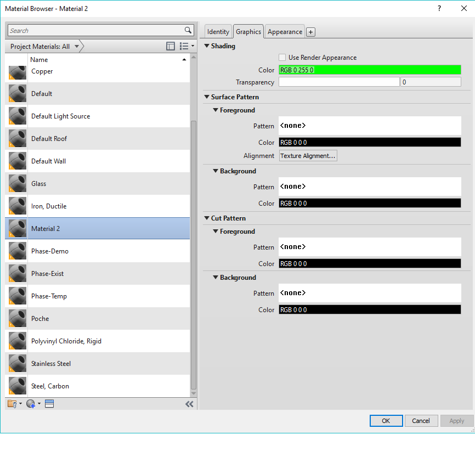The width and height of the screenshot is (475, 474).
Task: Select the Phase-Temp material
Action: click(98, 296)
